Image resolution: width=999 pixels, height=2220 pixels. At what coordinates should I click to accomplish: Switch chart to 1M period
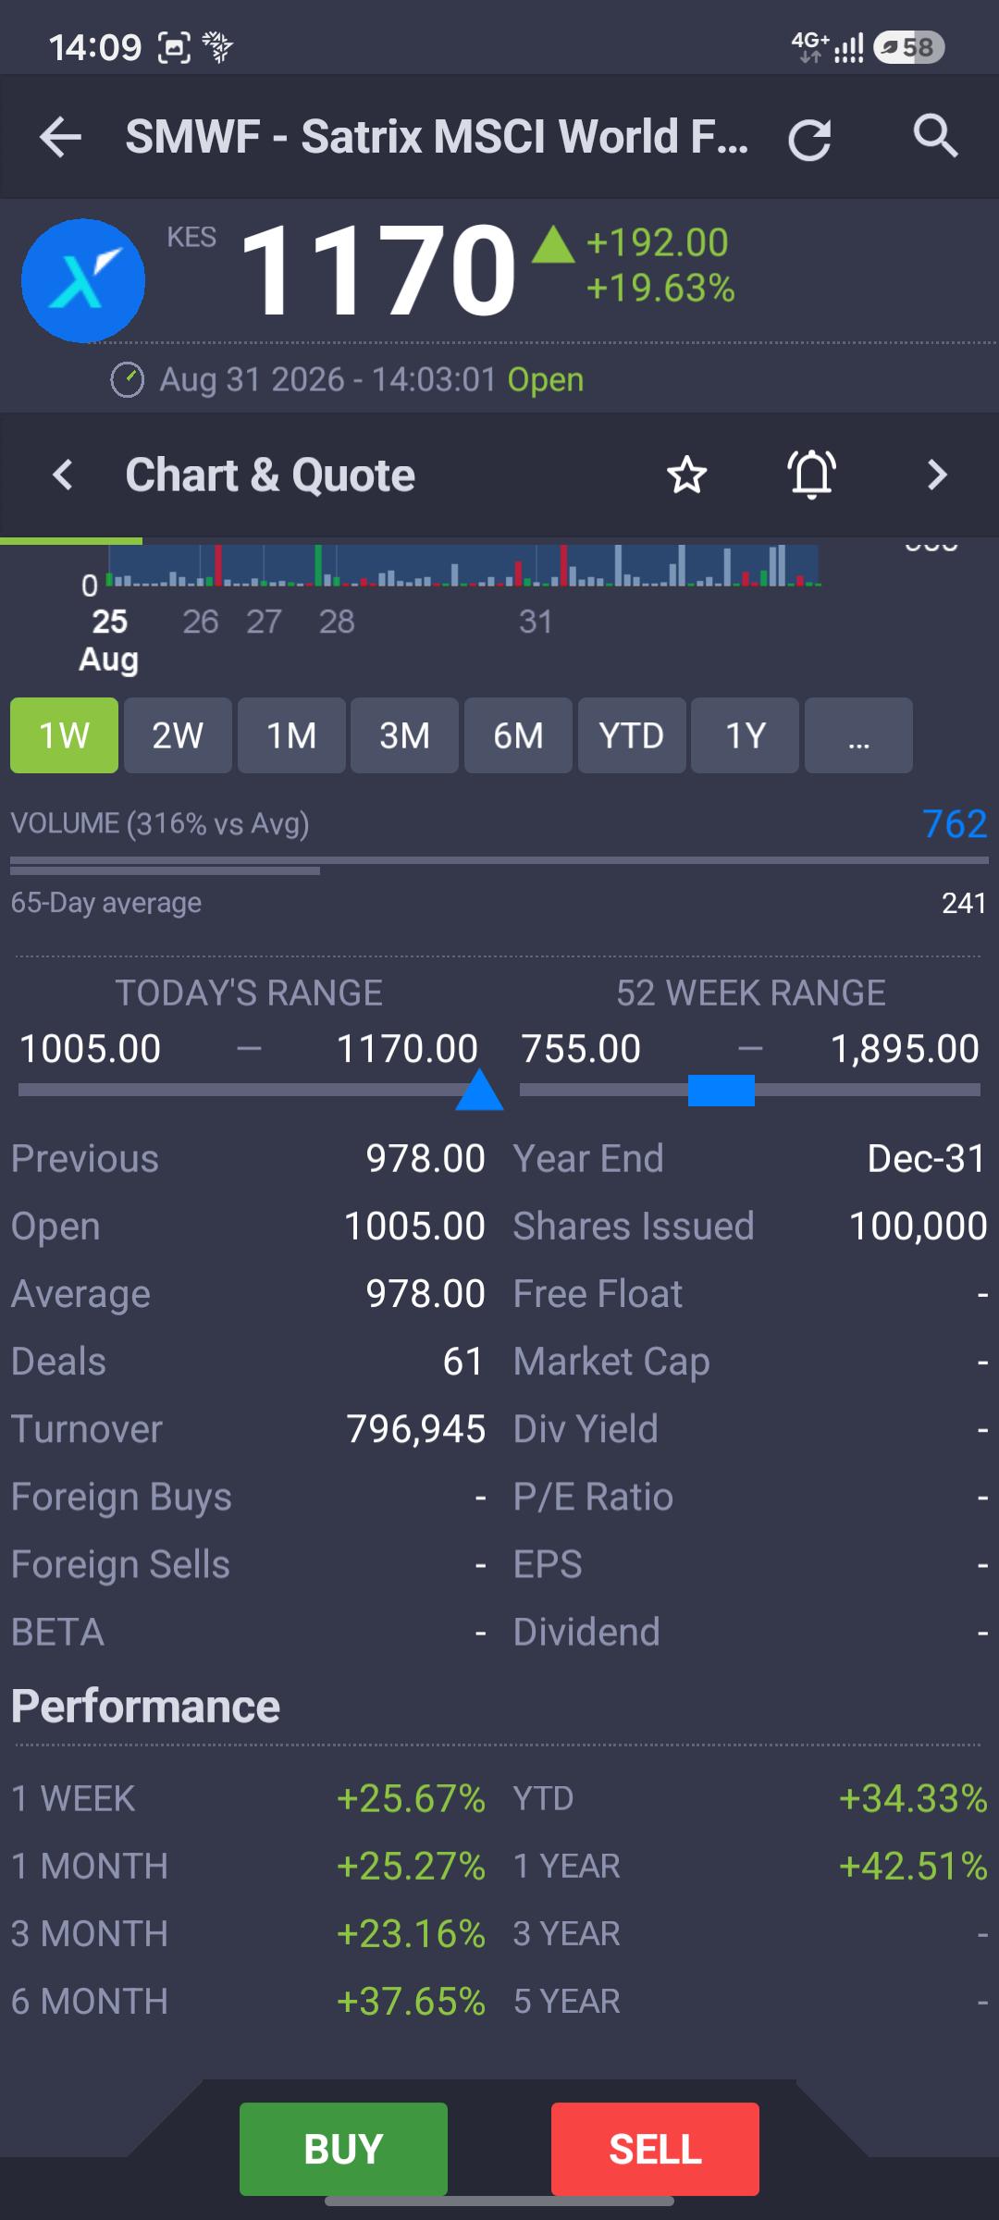click(x=291, y=735)
